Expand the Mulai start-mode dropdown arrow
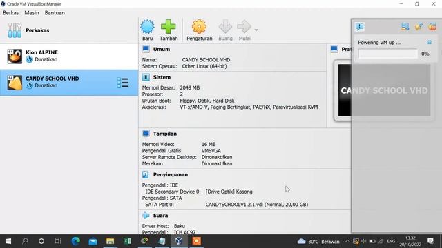Viewport: 442px width, 248px height. pos(256,30)
